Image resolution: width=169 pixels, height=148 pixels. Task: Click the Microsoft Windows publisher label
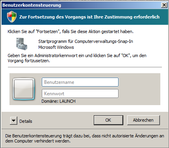point(56,47)
